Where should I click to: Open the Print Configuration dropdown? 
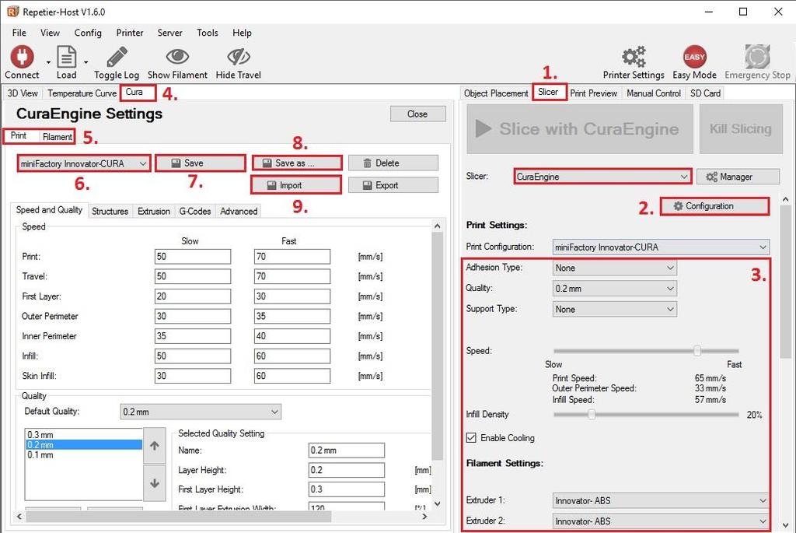click(x=661, y=247)
